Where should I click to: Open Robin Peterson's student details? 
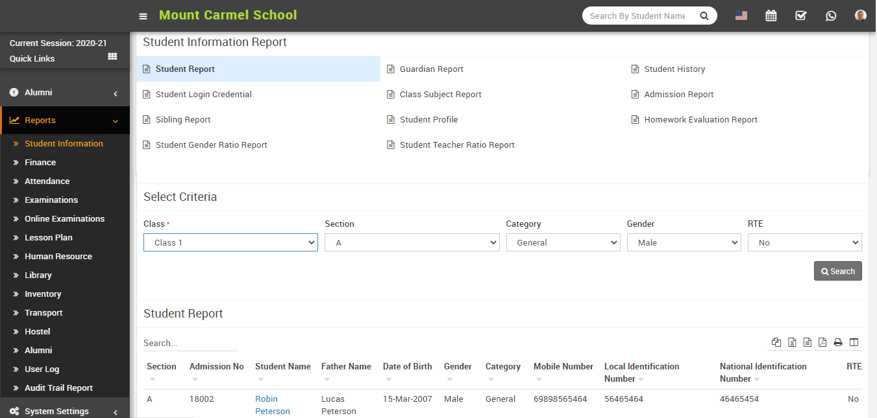272,404
